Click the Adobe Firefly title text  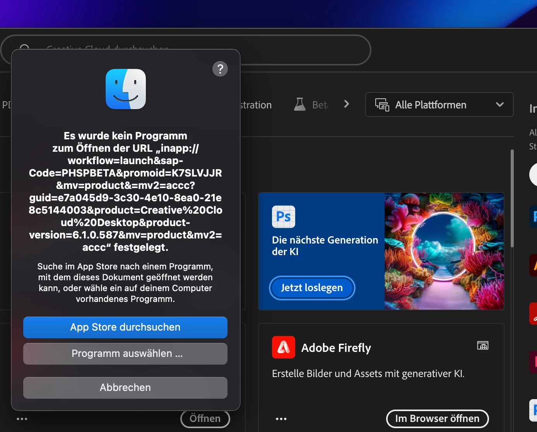336,348
